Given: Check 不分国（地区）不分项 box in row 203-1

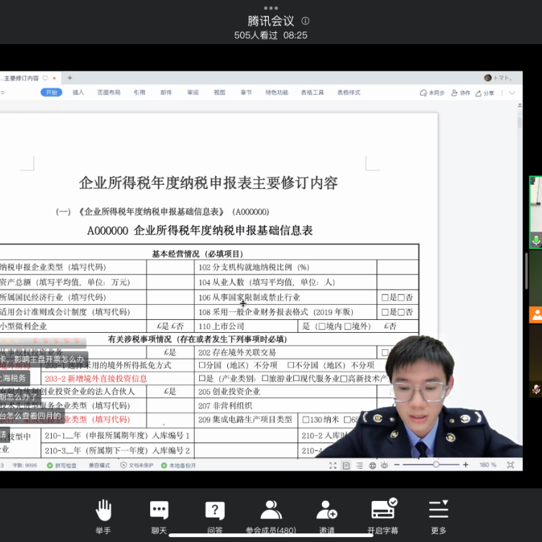Looking at the screenshot, I should pos(290,365).
